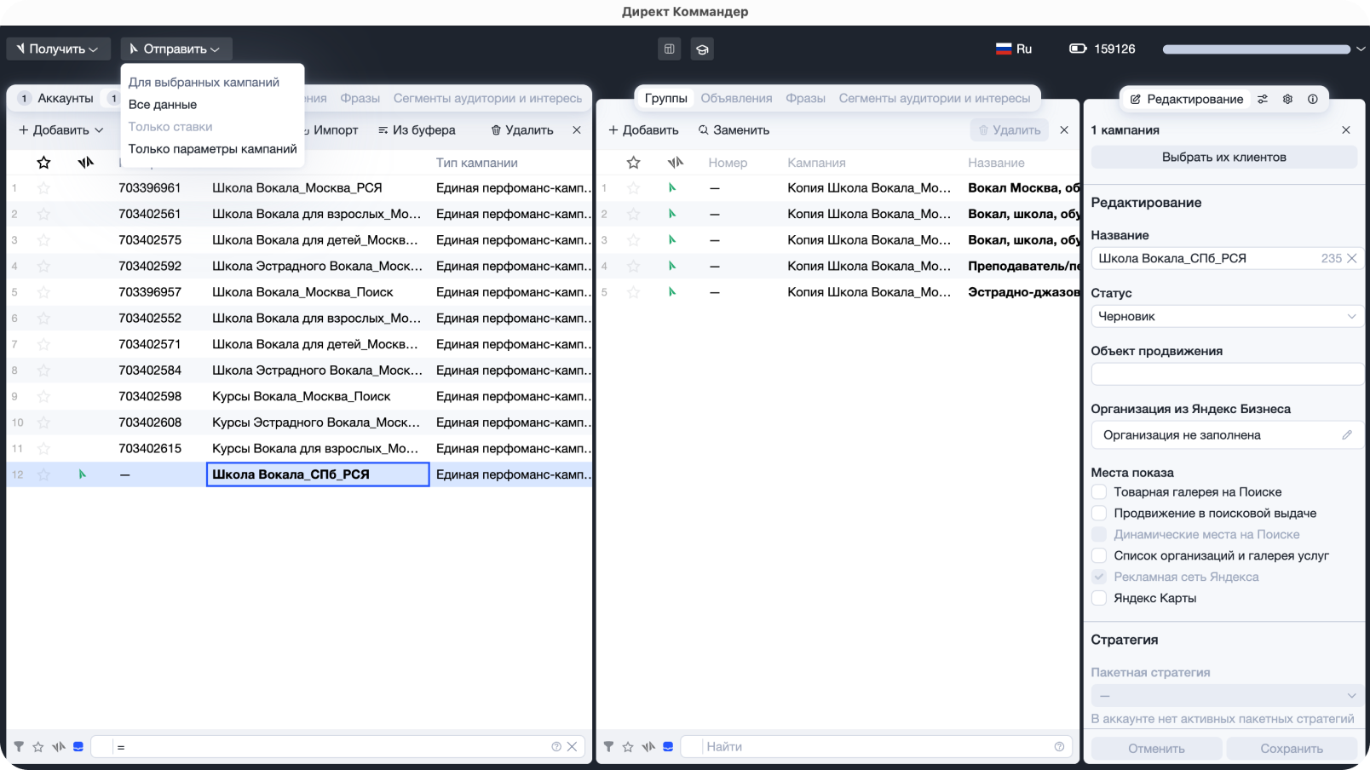Image resolution: width=1370 pixels, height=770 pixels.
Task: Open the training graduation cap icon
Action: [702, 49]
